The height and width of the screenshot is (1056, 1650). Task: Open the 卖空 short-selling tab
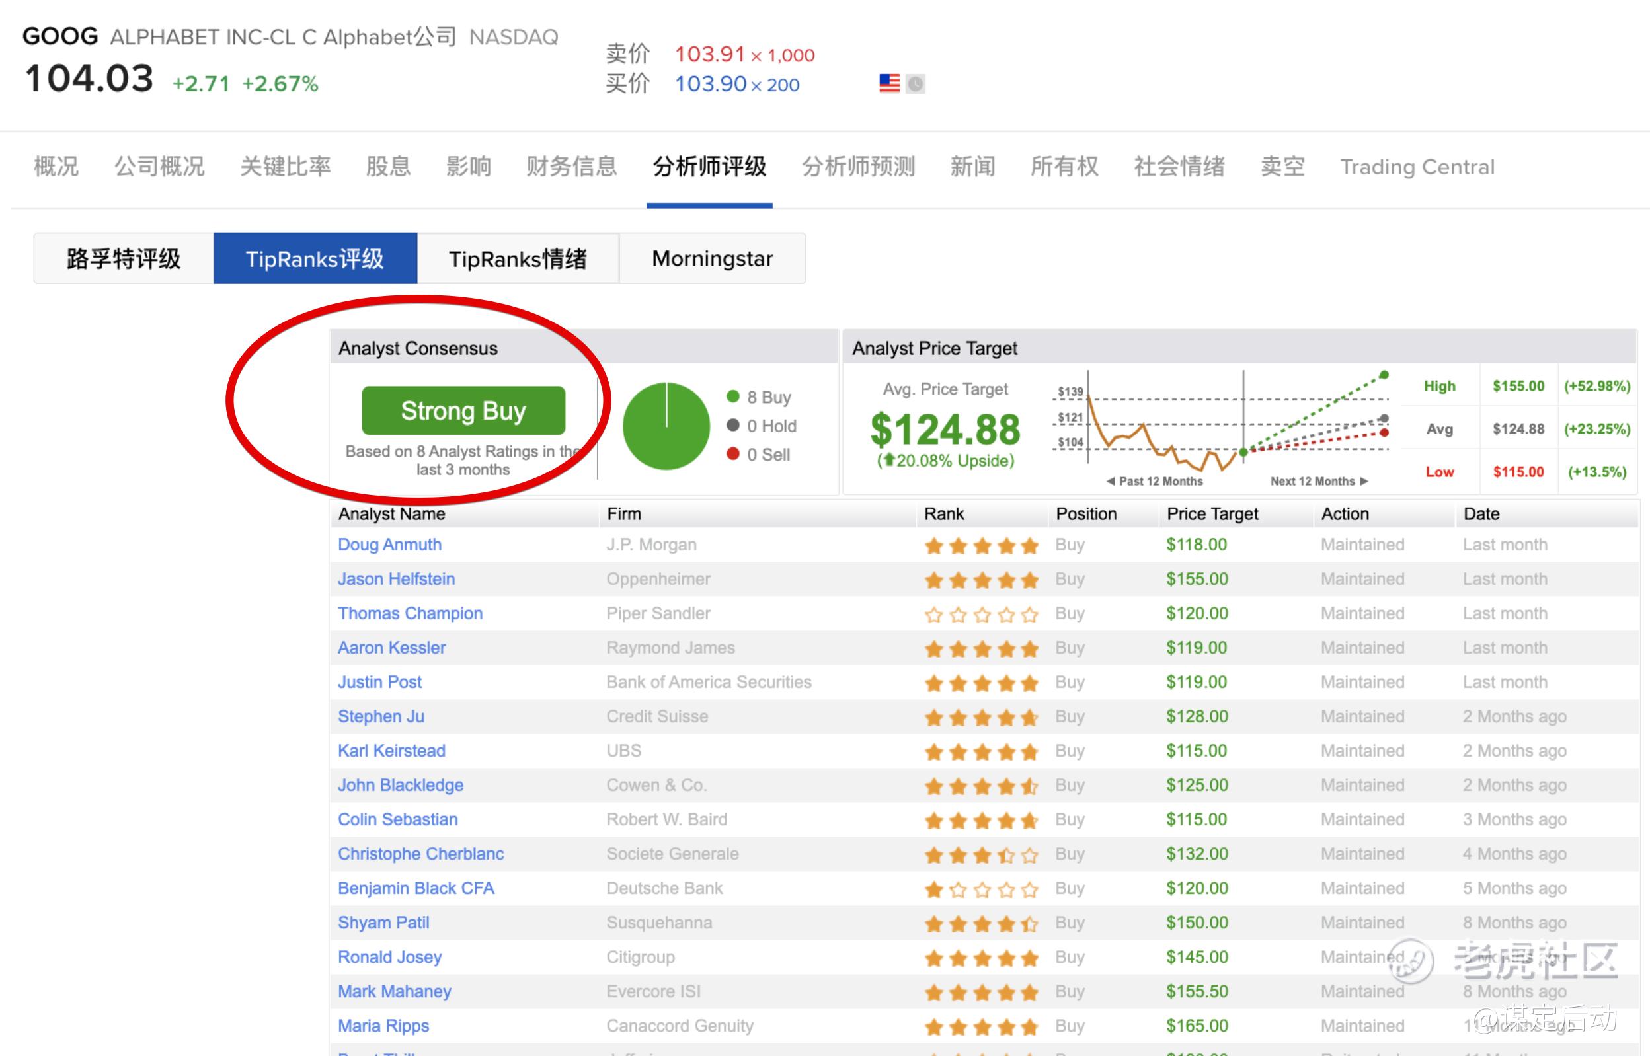point(1282,167)
